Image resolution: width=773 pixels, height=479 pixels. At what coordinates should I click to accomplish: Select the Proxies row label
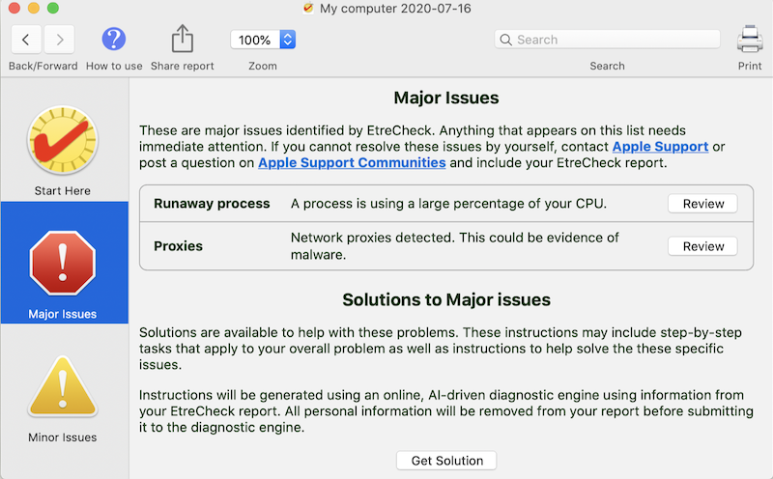click(179, 246)
